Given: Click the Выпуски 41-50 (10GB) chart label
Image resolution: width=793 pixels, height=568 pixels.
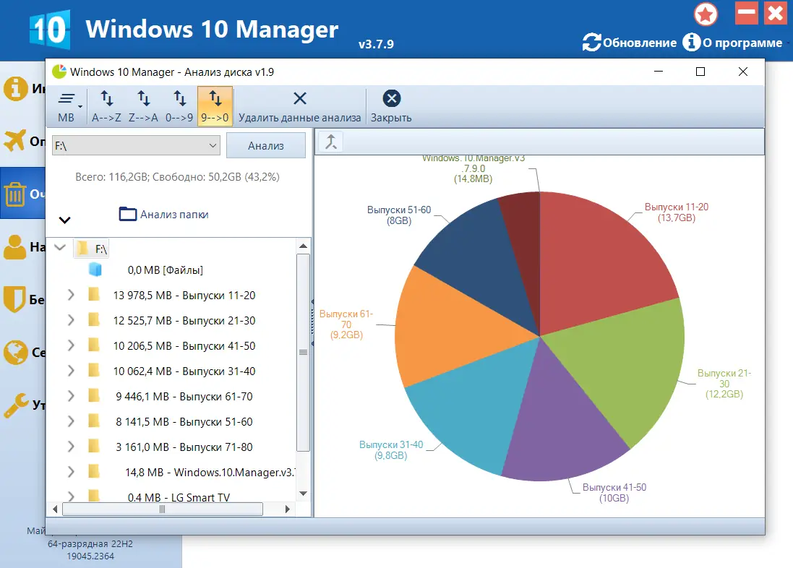Looking at the screenshot, I should [x=614, y=493].
